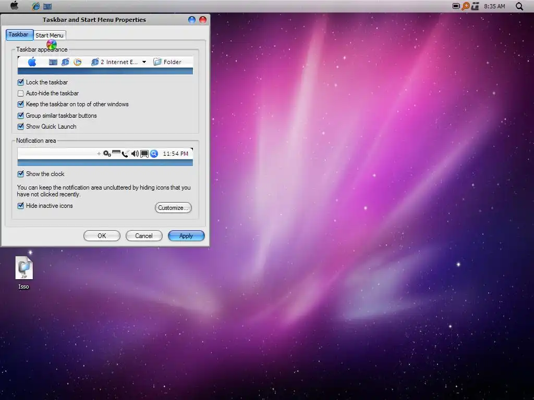Click the Internet Explorer quick launch preview icon
This screenshot has width=534, height=400.
(x=65, y=62)
